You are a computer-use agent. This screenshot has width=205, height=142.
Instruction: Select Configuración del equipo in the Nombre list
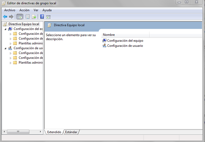tap(125, 41)
